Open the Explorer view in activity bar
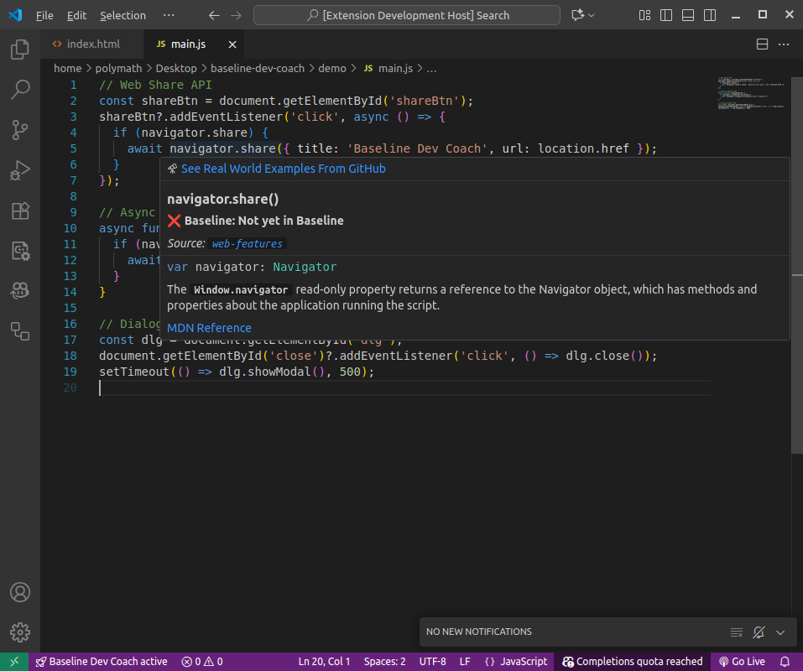Screen dimensions: 803x671 (x=20, y=50)
